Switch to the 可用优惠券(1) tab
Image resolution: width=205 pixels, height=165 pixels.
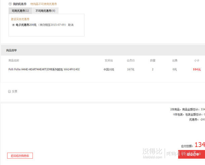20,11
